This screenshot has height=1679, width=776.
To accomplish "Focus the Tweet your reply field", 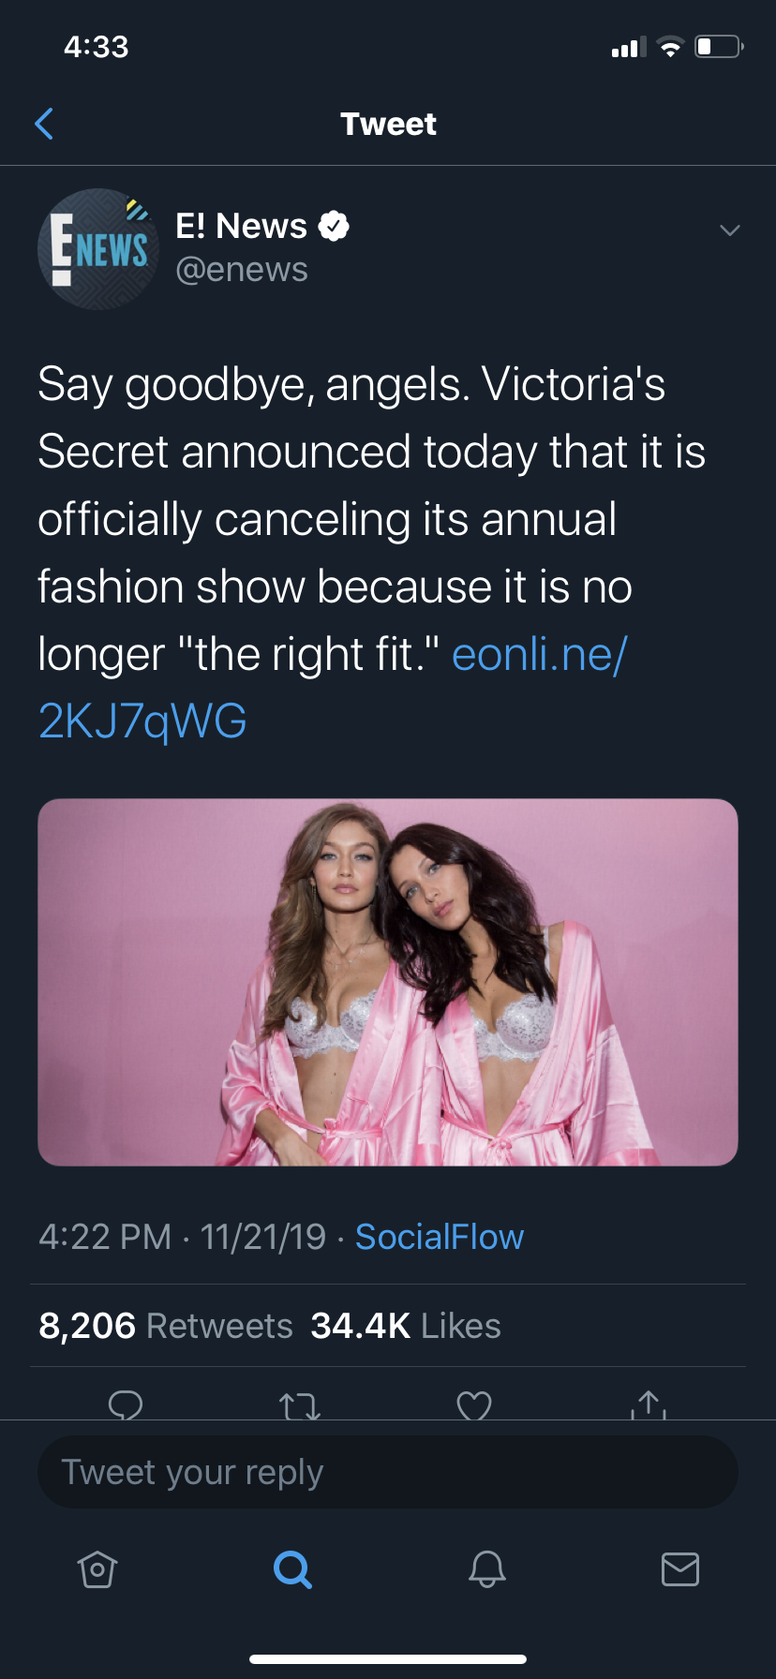I will pos(388,1472).
